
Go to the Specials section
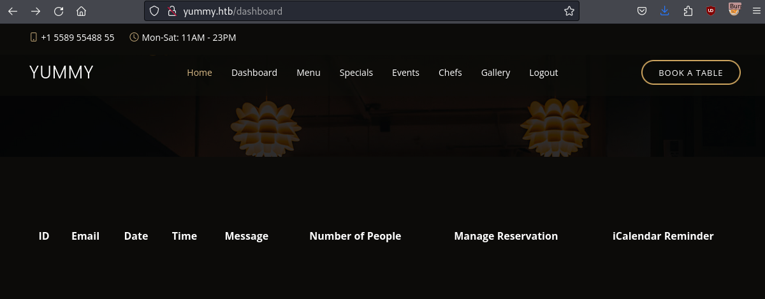pos(356,73)
